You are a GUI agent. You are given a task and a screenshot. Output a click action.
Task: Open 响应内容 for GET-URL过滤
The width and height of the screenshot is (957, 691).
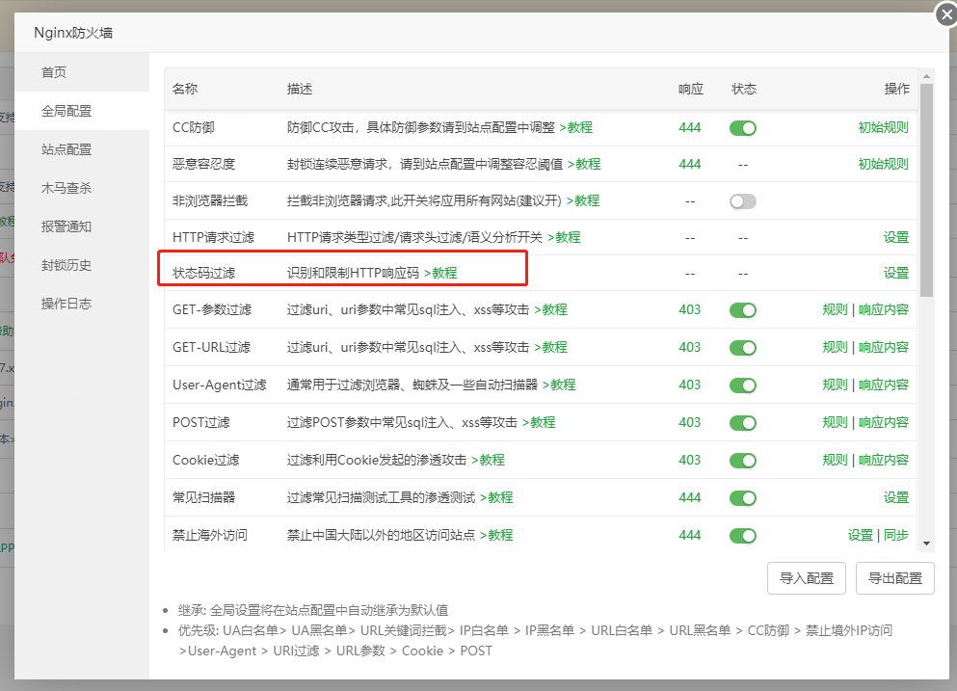883,347
